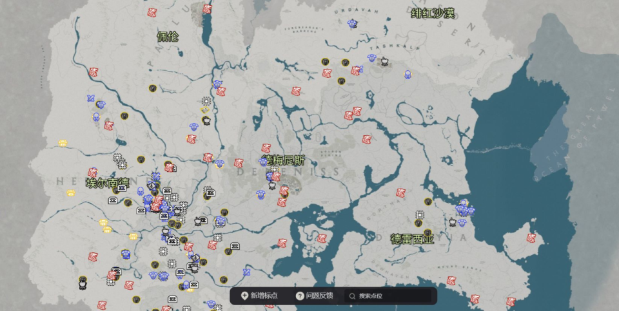Click the red marker west of 佩伦 near the river
The image size is (619, 311).
(x=93, y=72)
